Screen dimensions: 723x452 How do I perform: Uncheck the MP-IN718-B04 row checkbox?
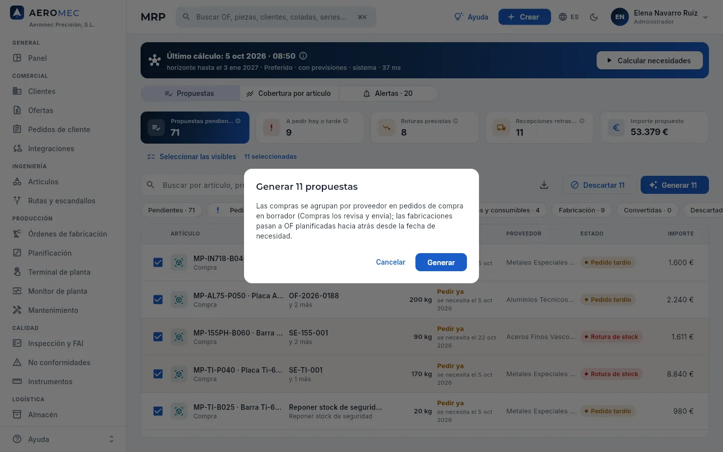coord(158,263)
